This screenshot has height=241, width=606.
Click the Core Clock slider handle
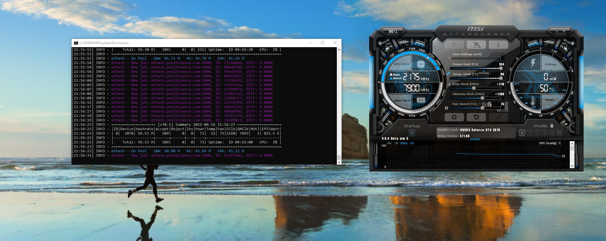click(474, 88)
